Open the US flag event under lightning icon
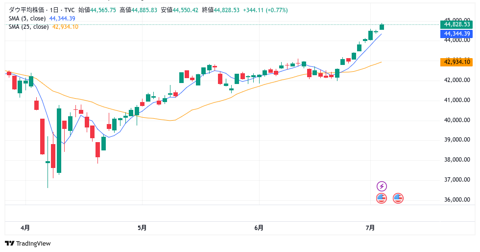Image resolution: width=480 pixels, height=252 pixels. (x=382, y=198)
